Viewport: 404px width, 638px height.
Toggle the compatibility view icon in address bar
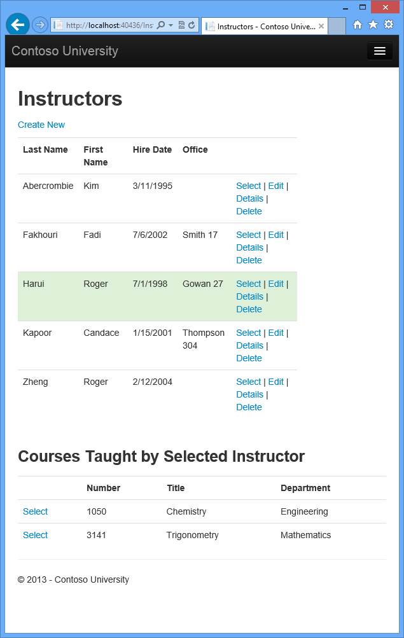pyautogui.click(x=181, y=25)
